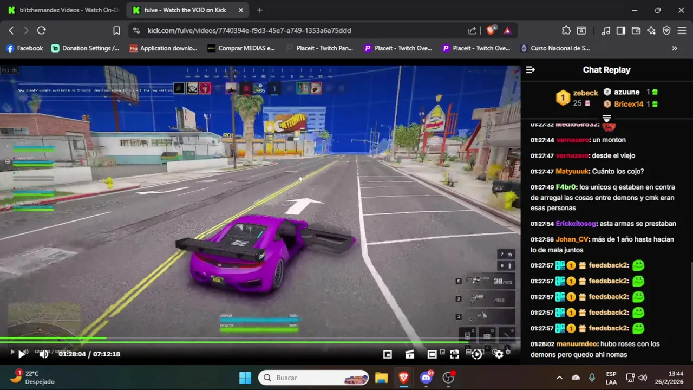Open File Explorer from taskbar

click(x=381, y=378)
